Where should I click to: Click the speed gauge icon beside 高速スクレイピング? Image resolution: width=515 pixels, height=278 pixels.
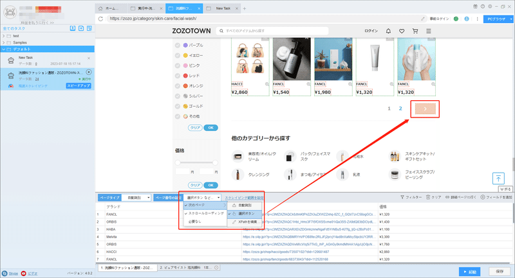pos(11,86)
